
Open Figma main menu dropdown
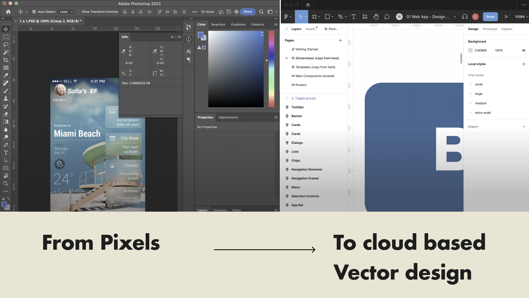pyautogui.click(x=288, y=17)
